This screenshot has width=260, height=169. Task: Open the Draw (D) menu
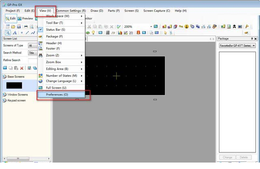pos(97,11)
